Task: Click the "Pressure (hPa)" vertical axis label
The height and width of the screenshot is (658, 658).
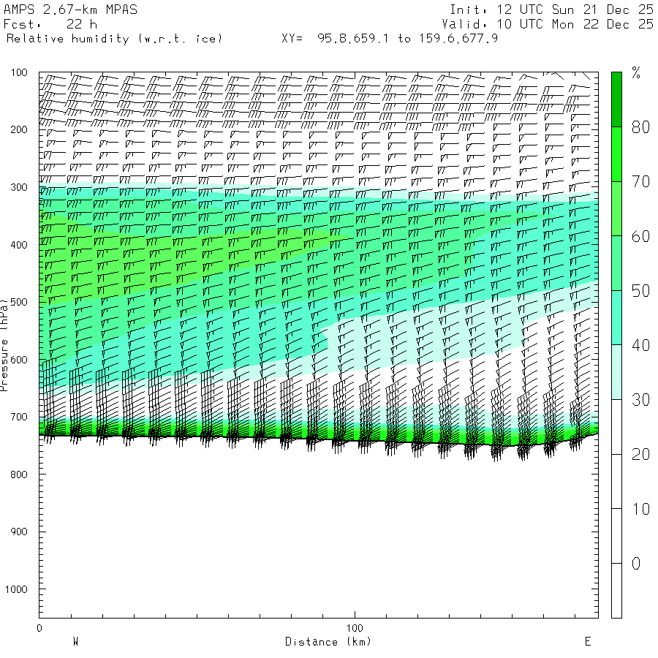Action: 4,344
